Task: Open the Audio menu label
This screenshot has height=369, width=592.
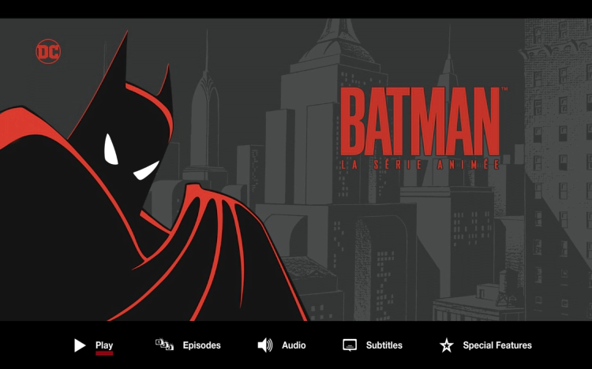Action: tap(294, 345)
